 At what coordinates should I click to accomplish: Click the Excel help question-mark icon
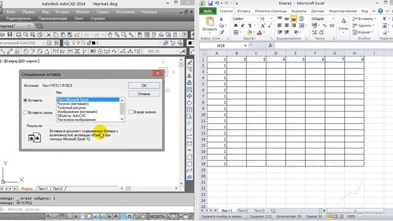click(x=381, y=11)
